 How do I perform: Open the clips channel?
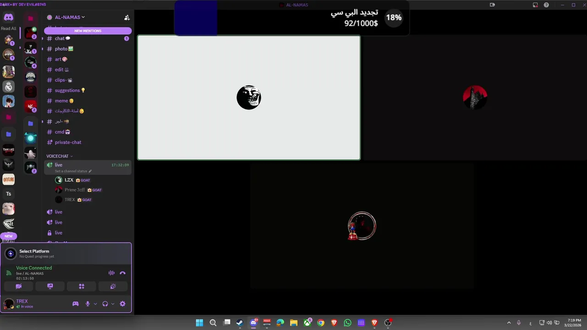88,80
